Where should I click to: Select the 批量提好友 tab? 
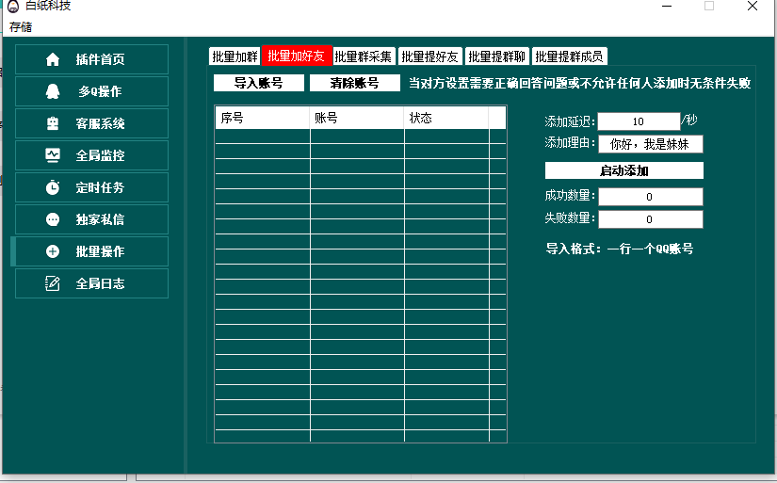[430, 56]
